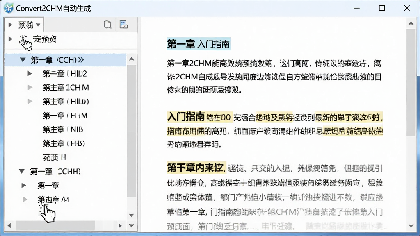Select the 定预资 entry
Image resolution: width=420 pixels, height=236 pixels.
point(45,39)
